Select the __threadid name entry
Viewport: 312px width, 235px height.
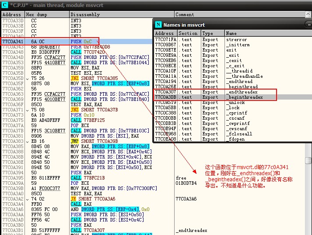pyautogui.click(x=239, y=71)
